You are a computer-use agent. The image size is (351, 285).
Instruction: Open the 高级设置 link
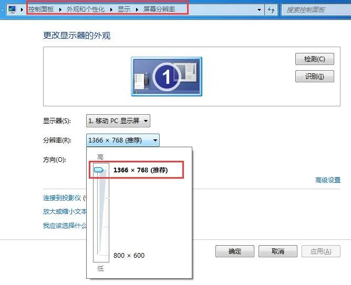coord(328,180)
